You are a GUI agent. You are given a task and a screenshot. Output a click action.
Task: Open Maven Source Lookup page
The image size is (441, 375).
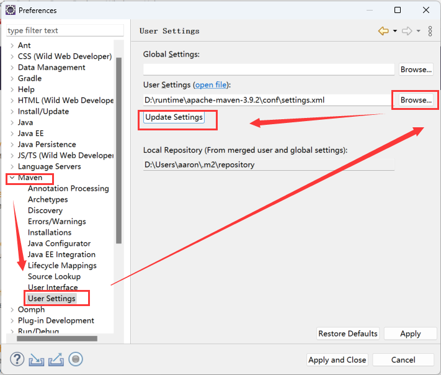click(x=55, y=276)
